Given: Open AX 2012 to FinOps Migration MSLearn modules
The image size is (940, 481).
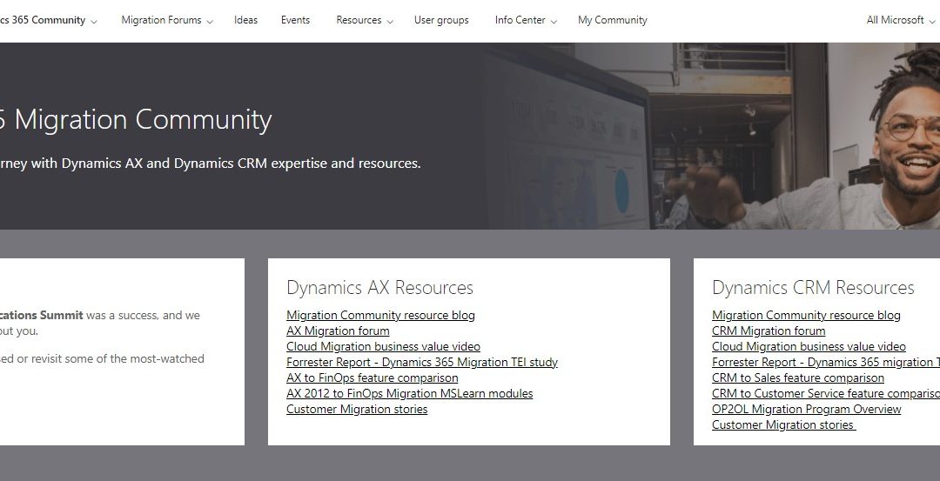Looking at the screenshot, I should (x=409, y=393).
